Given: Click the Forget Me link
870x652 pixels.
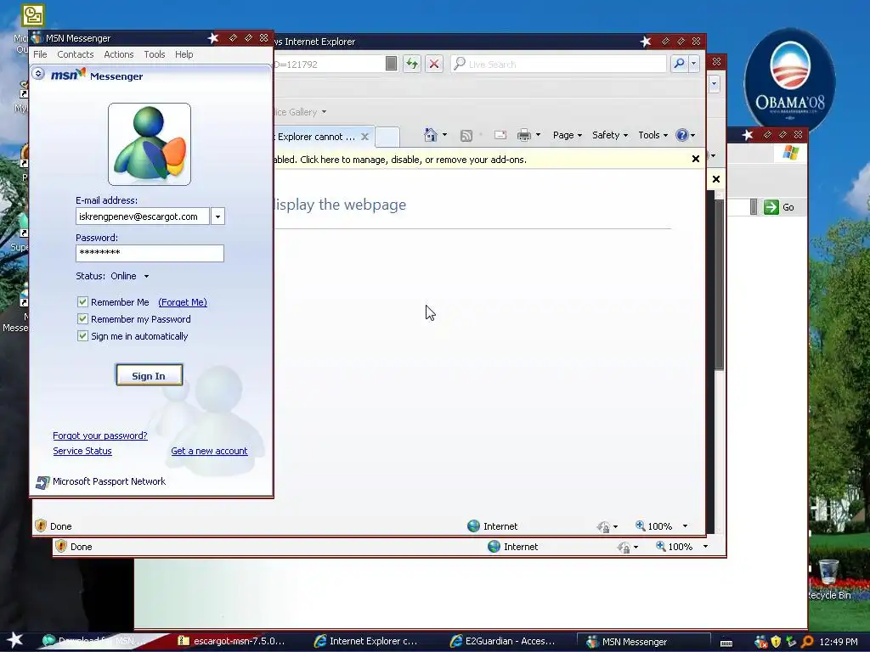Looking at the screenshot, I should point(183,302).
